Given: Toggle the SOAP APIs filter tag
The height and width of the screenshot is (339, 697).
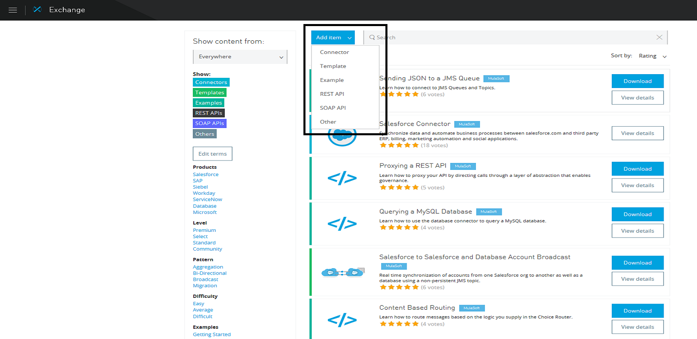Looking at the screenshot, I should [x=210, y=123].
